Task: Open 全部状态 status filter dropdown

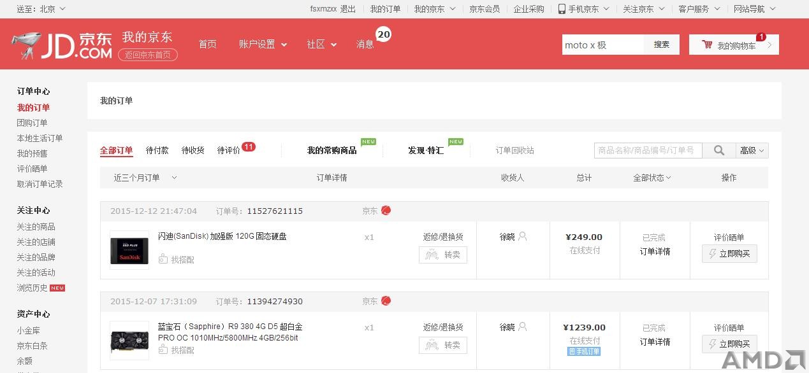Action: click(652, 178)
